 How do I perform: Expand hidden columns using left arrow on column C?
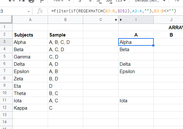(116, 20)
